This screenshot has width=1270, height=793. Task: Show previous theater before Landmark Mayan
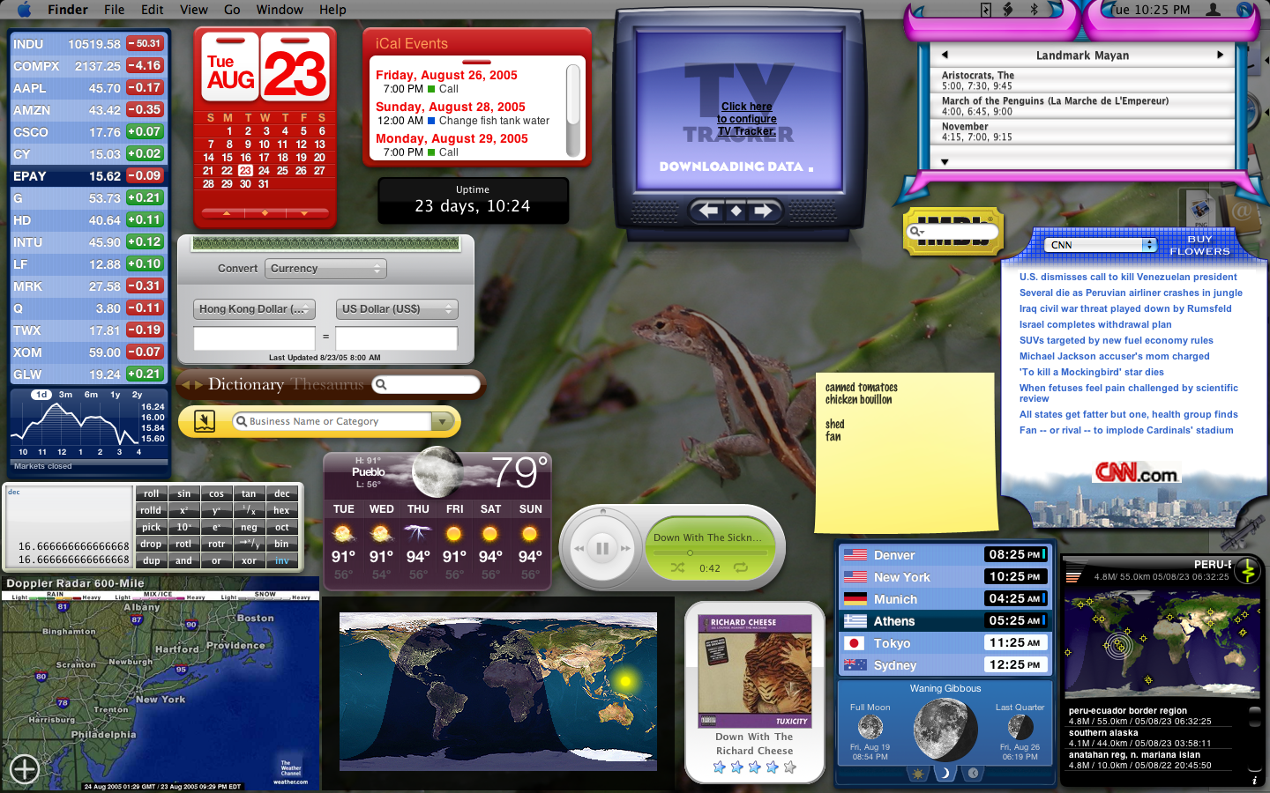pyautogui.click(x=945, y=55)
